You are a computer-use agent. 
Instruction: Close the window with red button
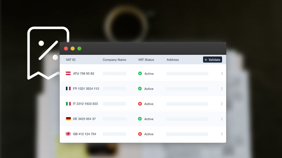point(66,48)
